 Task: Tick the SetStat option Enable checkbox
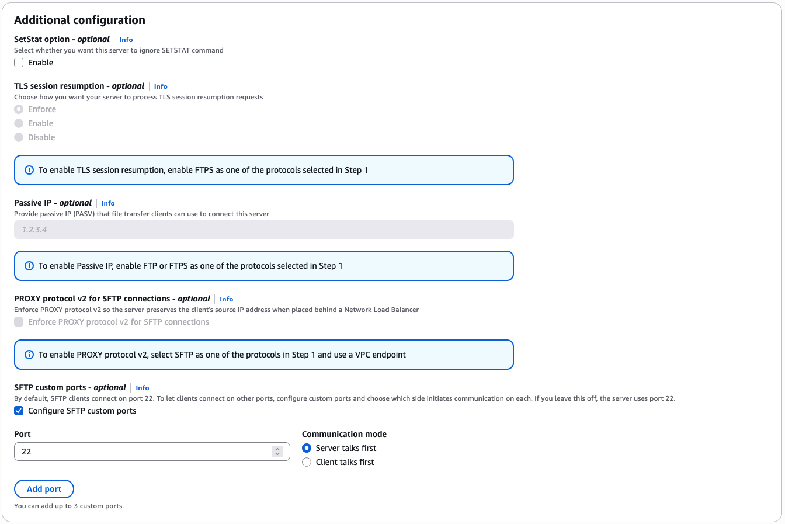click(19, 63)
